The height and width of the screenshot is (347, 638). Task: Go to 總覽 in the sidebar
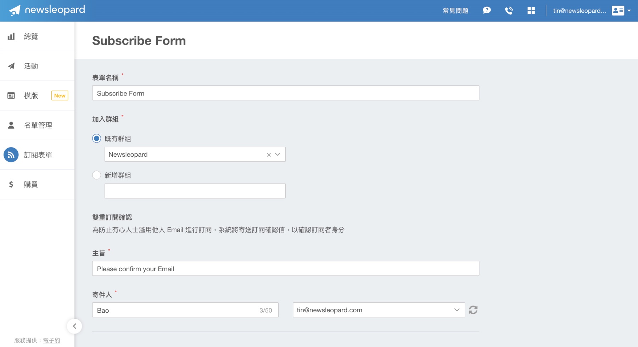click(31, 36)
